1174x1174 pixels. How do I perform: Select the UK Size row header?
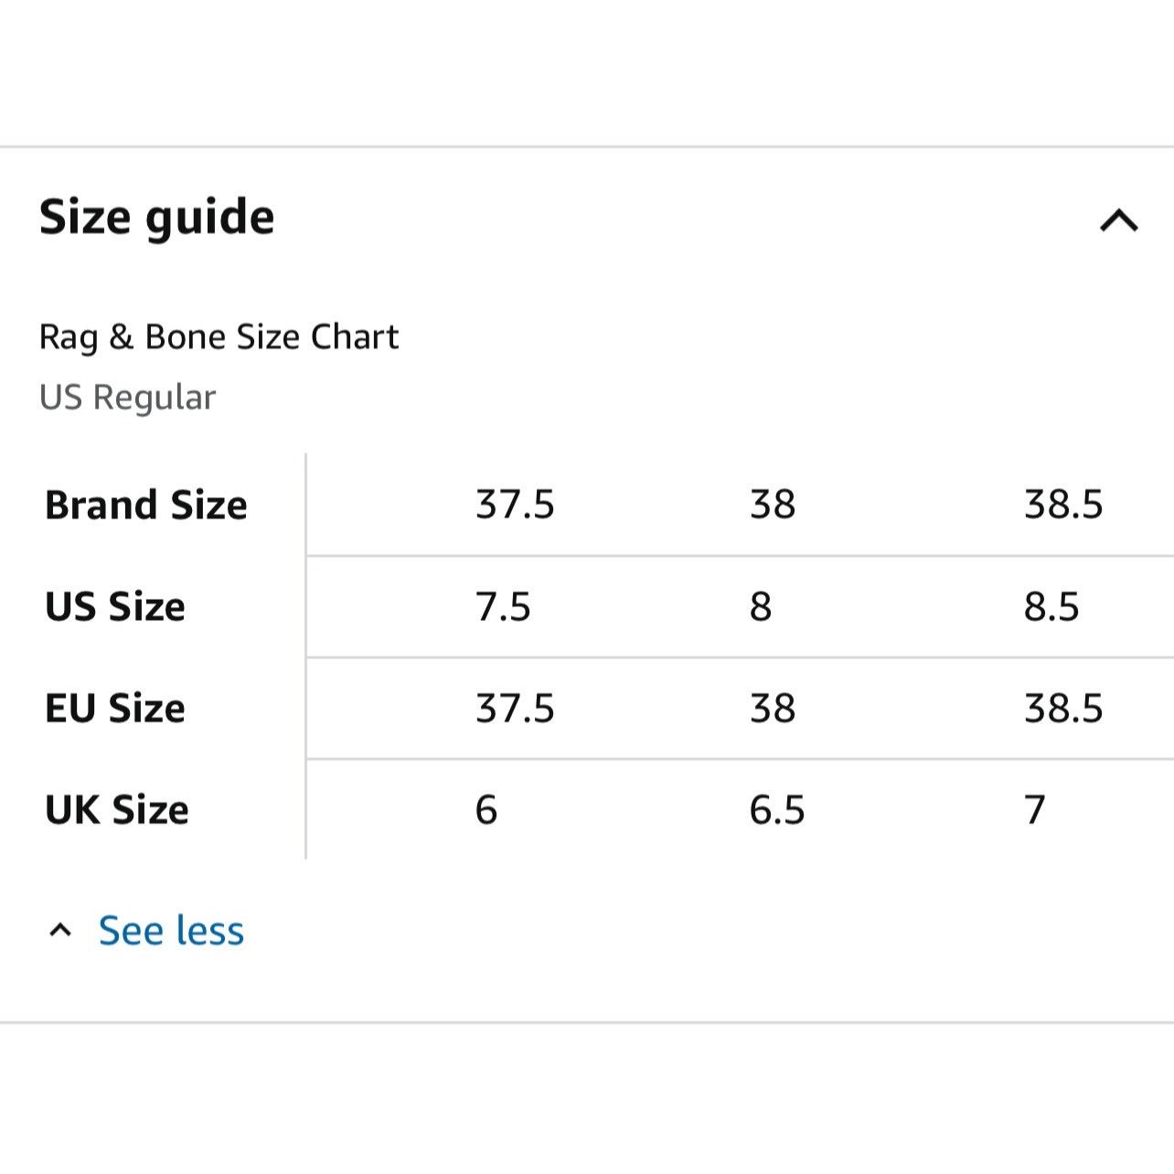tap(117, 809)
